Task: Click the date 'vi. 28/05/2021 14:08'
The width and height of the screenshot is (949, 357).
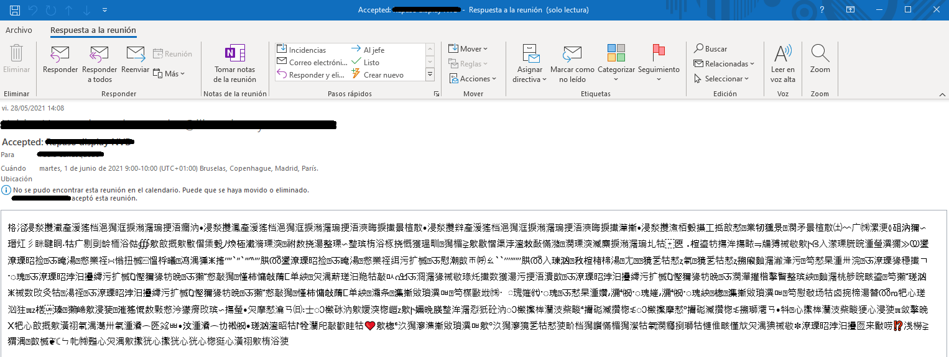Action: pyautogui.click(x=32, y=108)
